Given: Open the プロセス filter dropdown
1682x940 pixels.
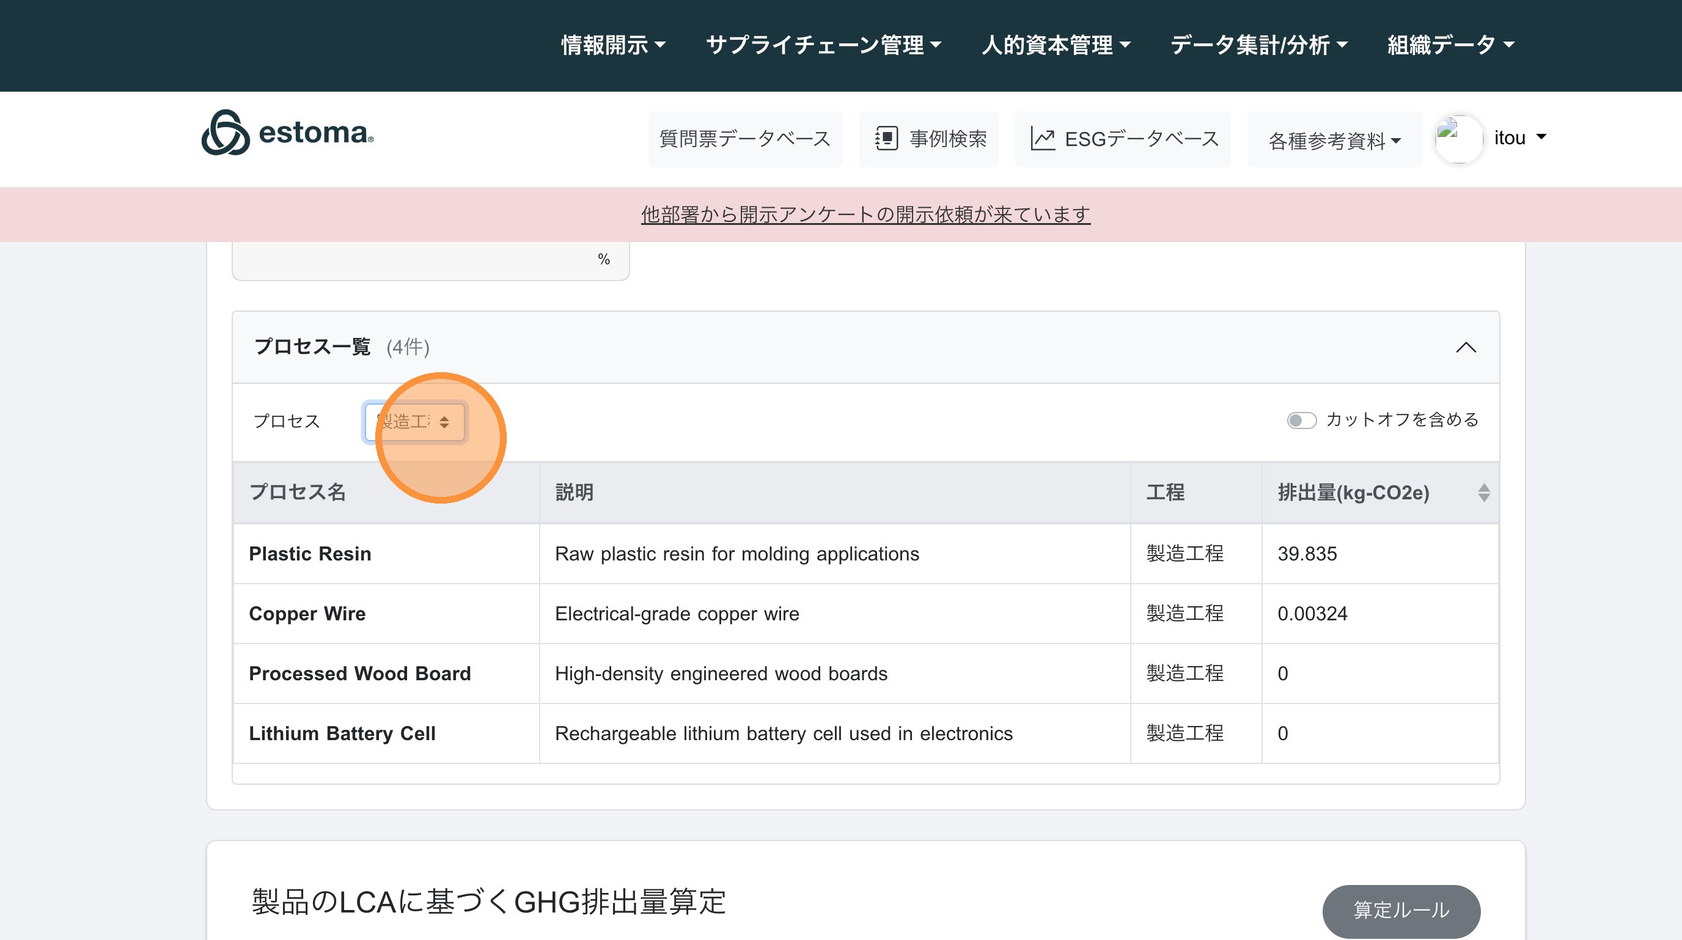Looking at the screenshot, I should (x=414, y=422).
